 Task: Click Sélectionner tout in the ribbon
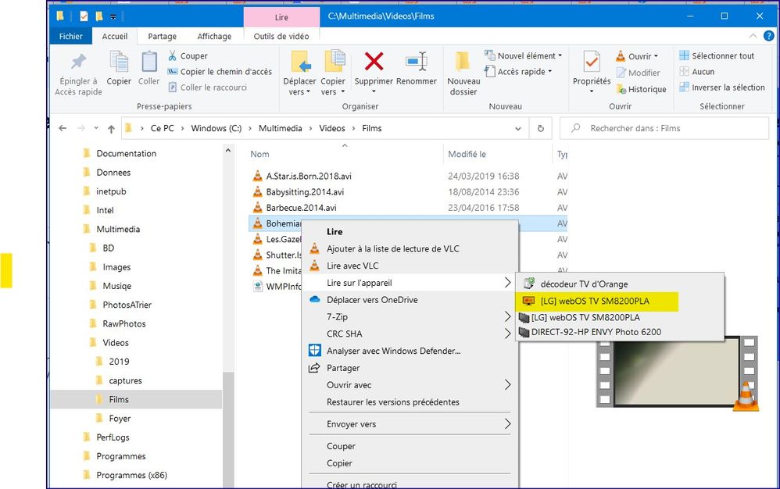coord(716,55)
